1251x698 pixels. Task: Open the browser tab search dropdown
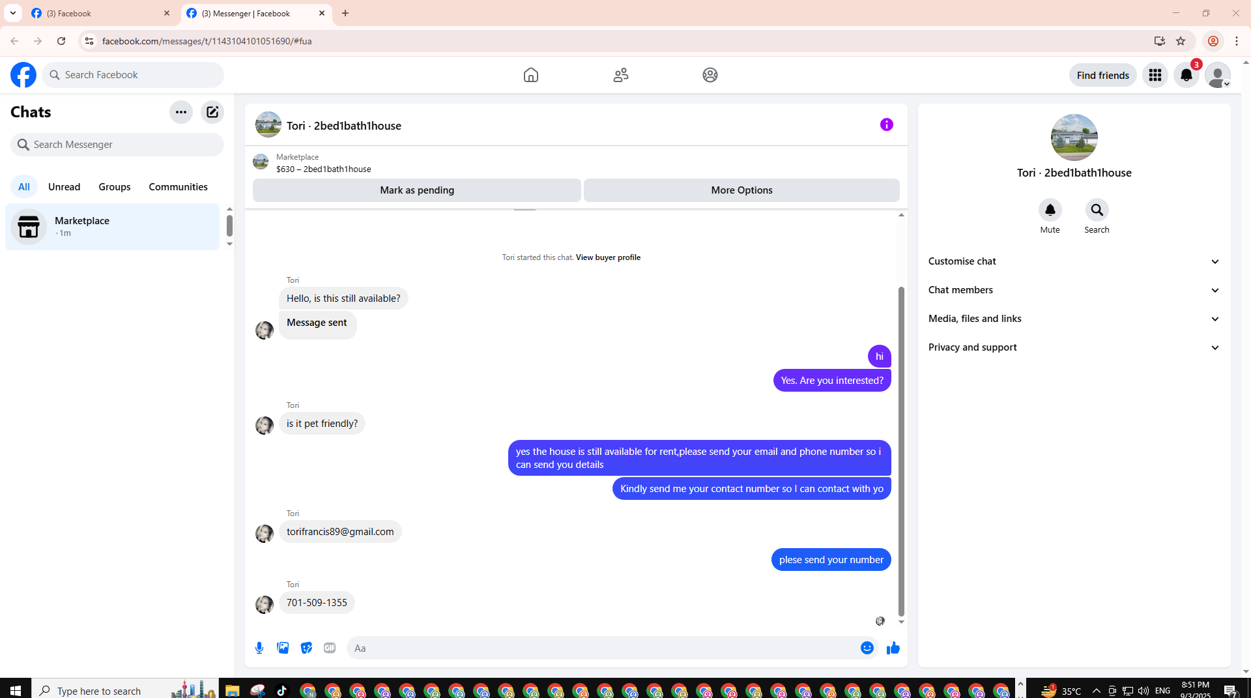tap(13, 13)
